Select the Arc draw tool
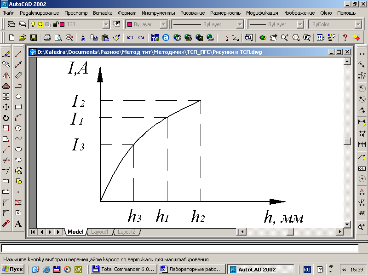 click(x=18, y=118)
